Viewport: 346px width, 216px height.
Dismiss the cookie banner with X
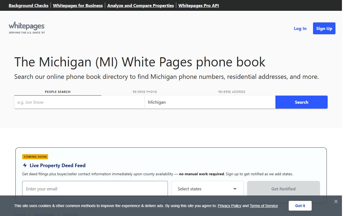pos(336,201)
